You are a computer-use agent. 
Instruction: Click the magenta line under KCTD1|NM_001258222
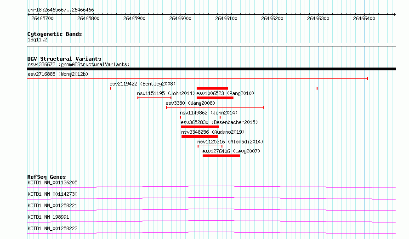[x=211, y=233]
